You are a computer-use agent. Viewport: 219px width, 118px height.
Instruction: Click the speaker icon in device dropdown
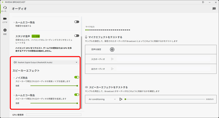click(x=15, y=62)
